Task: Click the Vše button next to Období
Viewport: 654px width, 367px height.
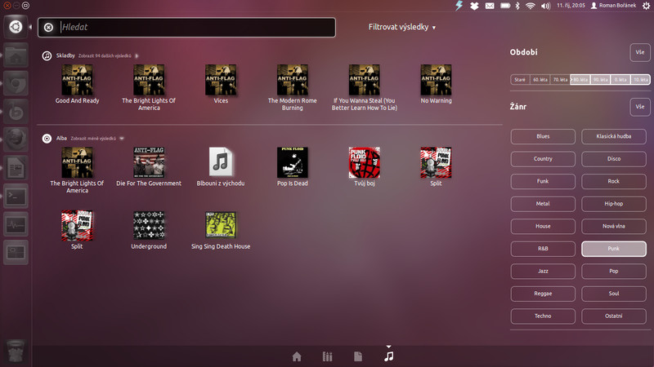Action: click(639, 53)
